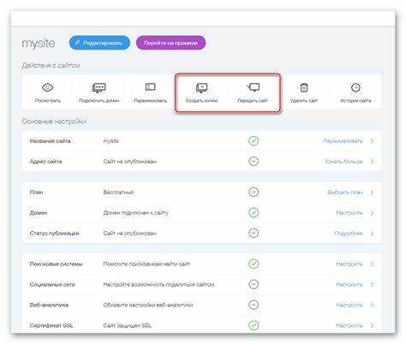Click green status check in Домен row

point(254,213)
